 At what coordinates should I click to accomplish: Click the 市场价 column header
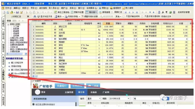tap(142, 23)
